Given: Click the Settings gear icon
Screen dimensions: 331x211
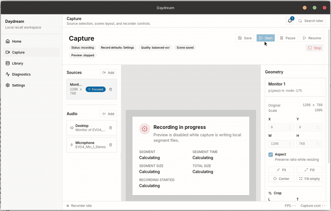Looking at the screenshot, I should (x=8, y=85).
